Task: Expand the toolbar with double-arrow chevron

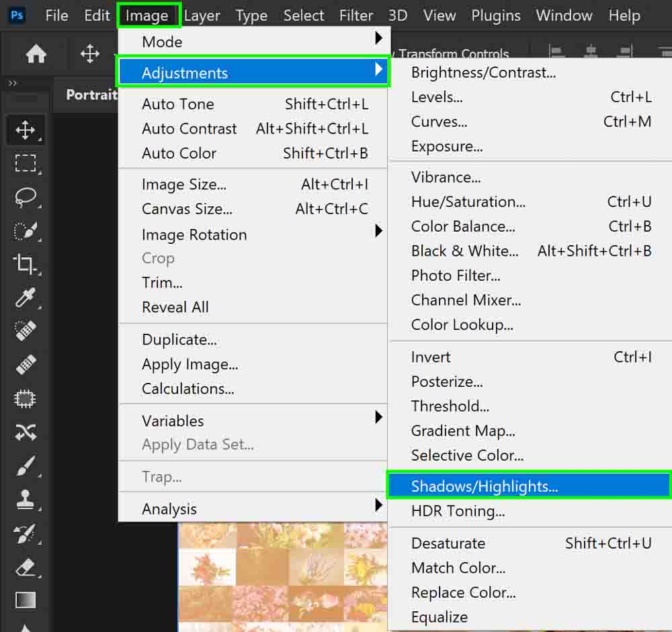Action: (x=12, y=83)
